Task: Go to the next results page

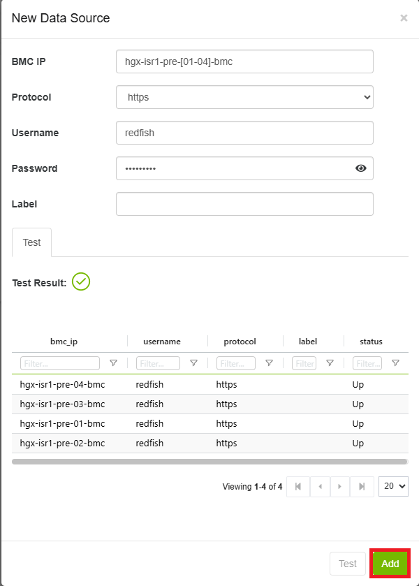Action: tap(340, 486)
